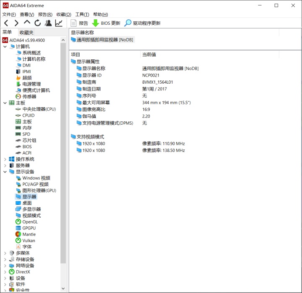Open Mantle tree item
Viewport: 302px width, 293px height.
point(26,234)
